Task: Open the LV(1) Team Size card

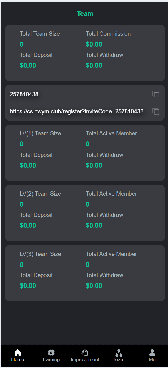Action: (x=85, y=153)
